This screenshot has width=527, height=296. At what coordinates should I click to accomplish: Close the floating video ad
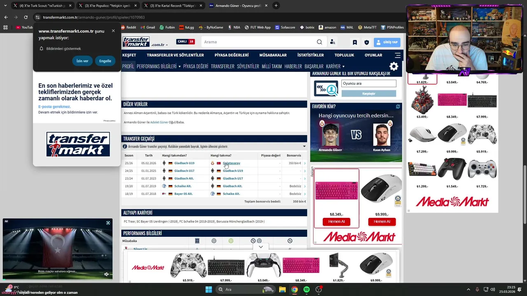point(108,223)
